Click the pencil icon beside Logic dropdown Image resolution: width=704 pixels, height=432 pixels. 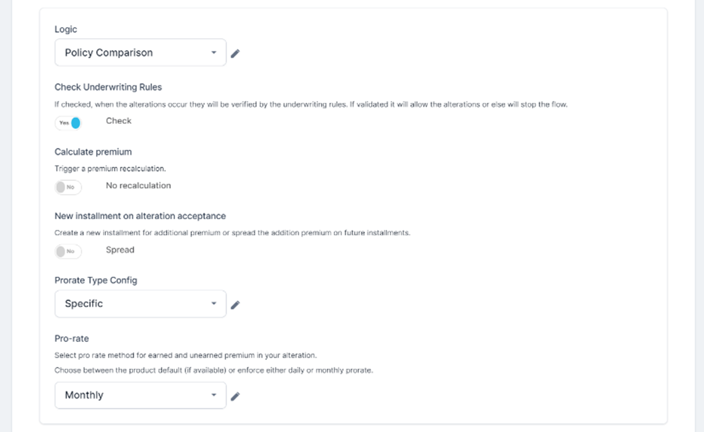(x=235, y=54)
